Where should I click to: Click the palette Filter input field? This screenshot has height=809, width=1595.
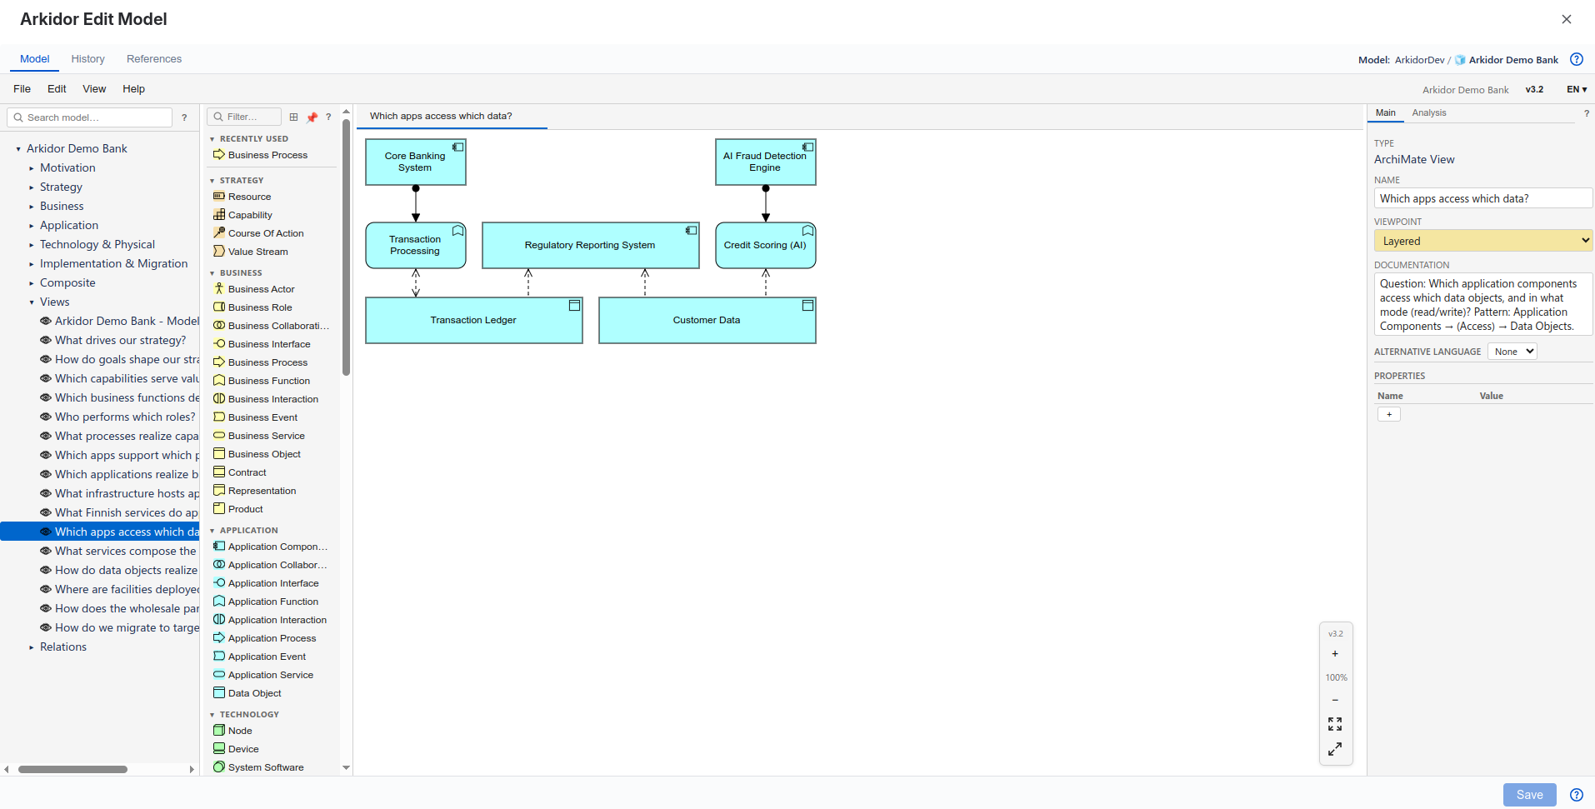click(244, 117)
